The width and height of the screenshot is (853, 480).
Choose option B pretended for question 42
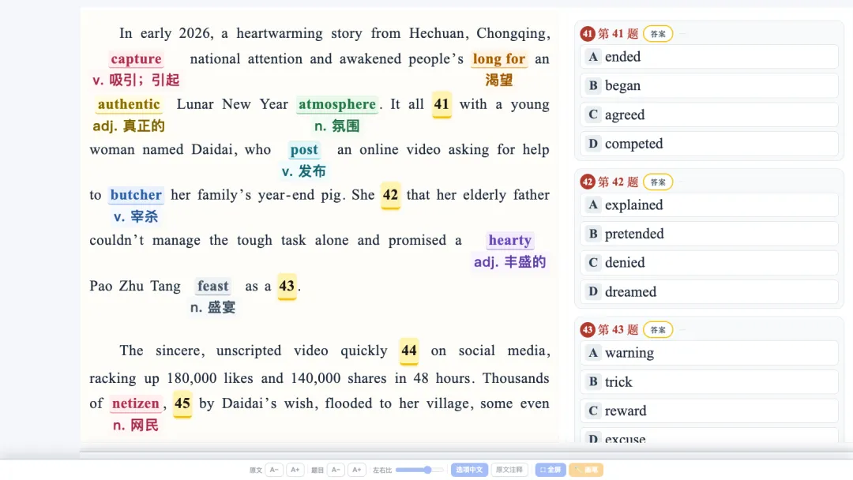click(709, 234)
